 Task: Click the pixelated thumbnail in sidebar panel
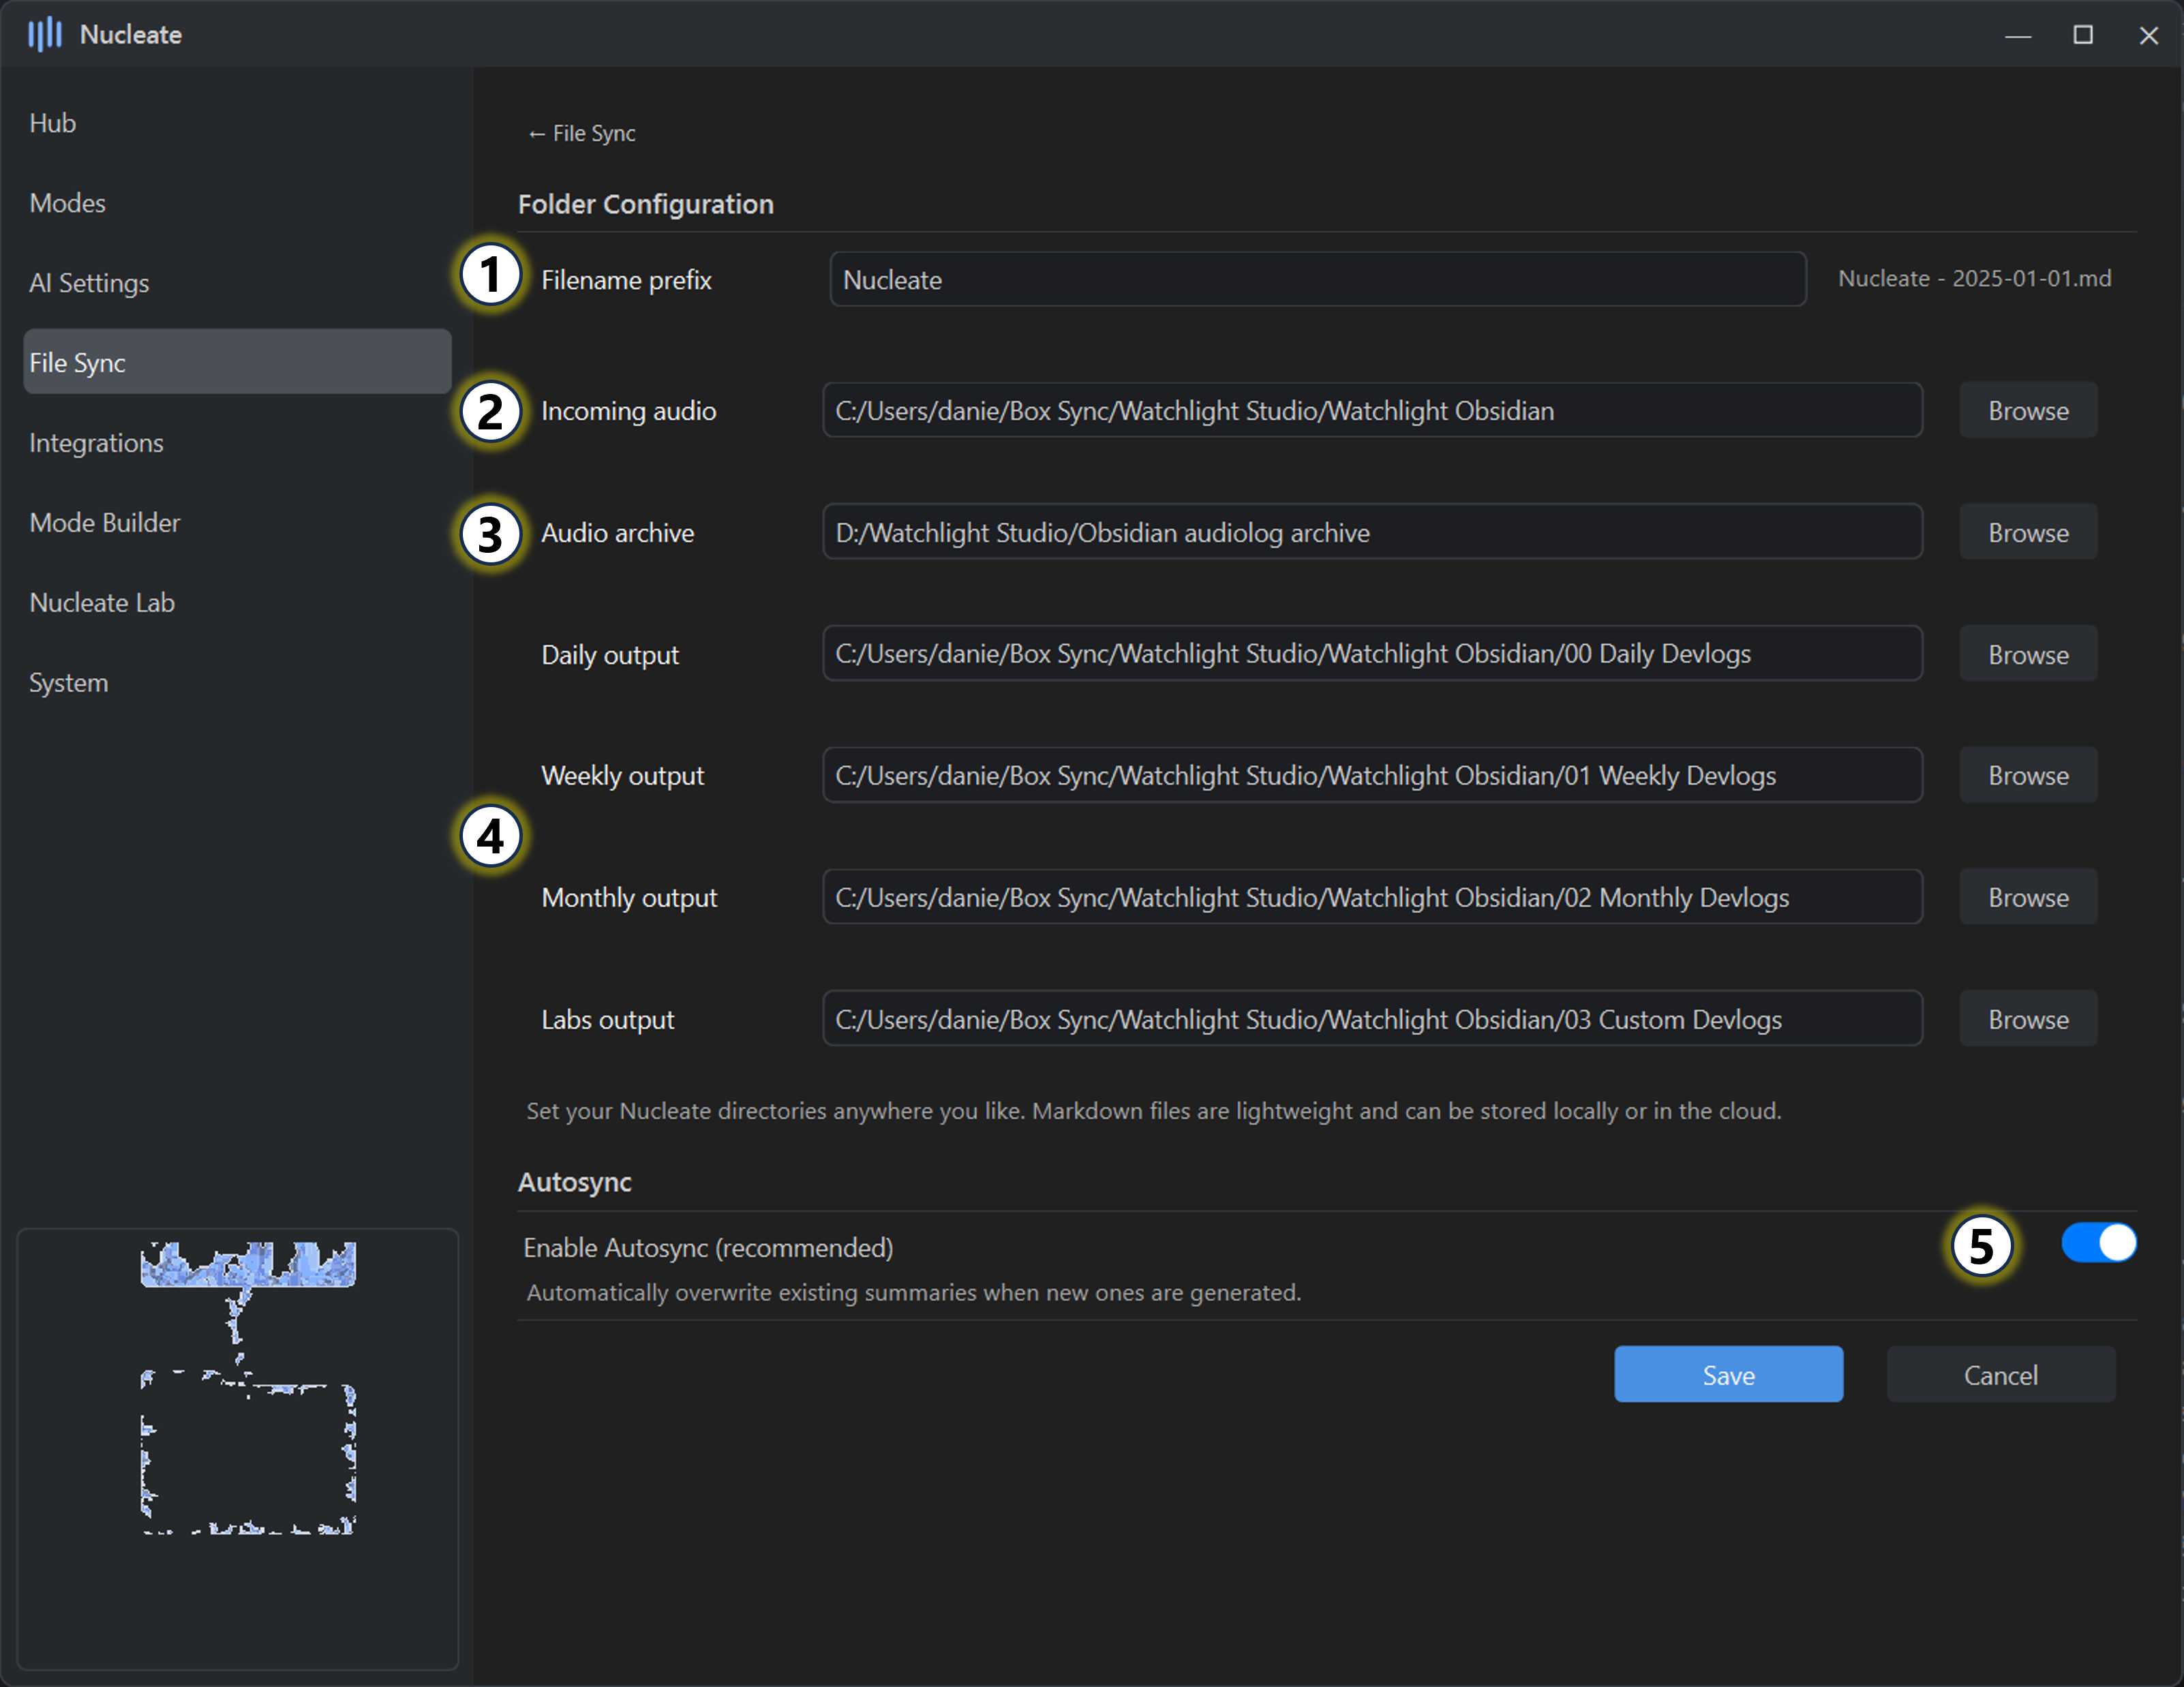(248, 1387)
